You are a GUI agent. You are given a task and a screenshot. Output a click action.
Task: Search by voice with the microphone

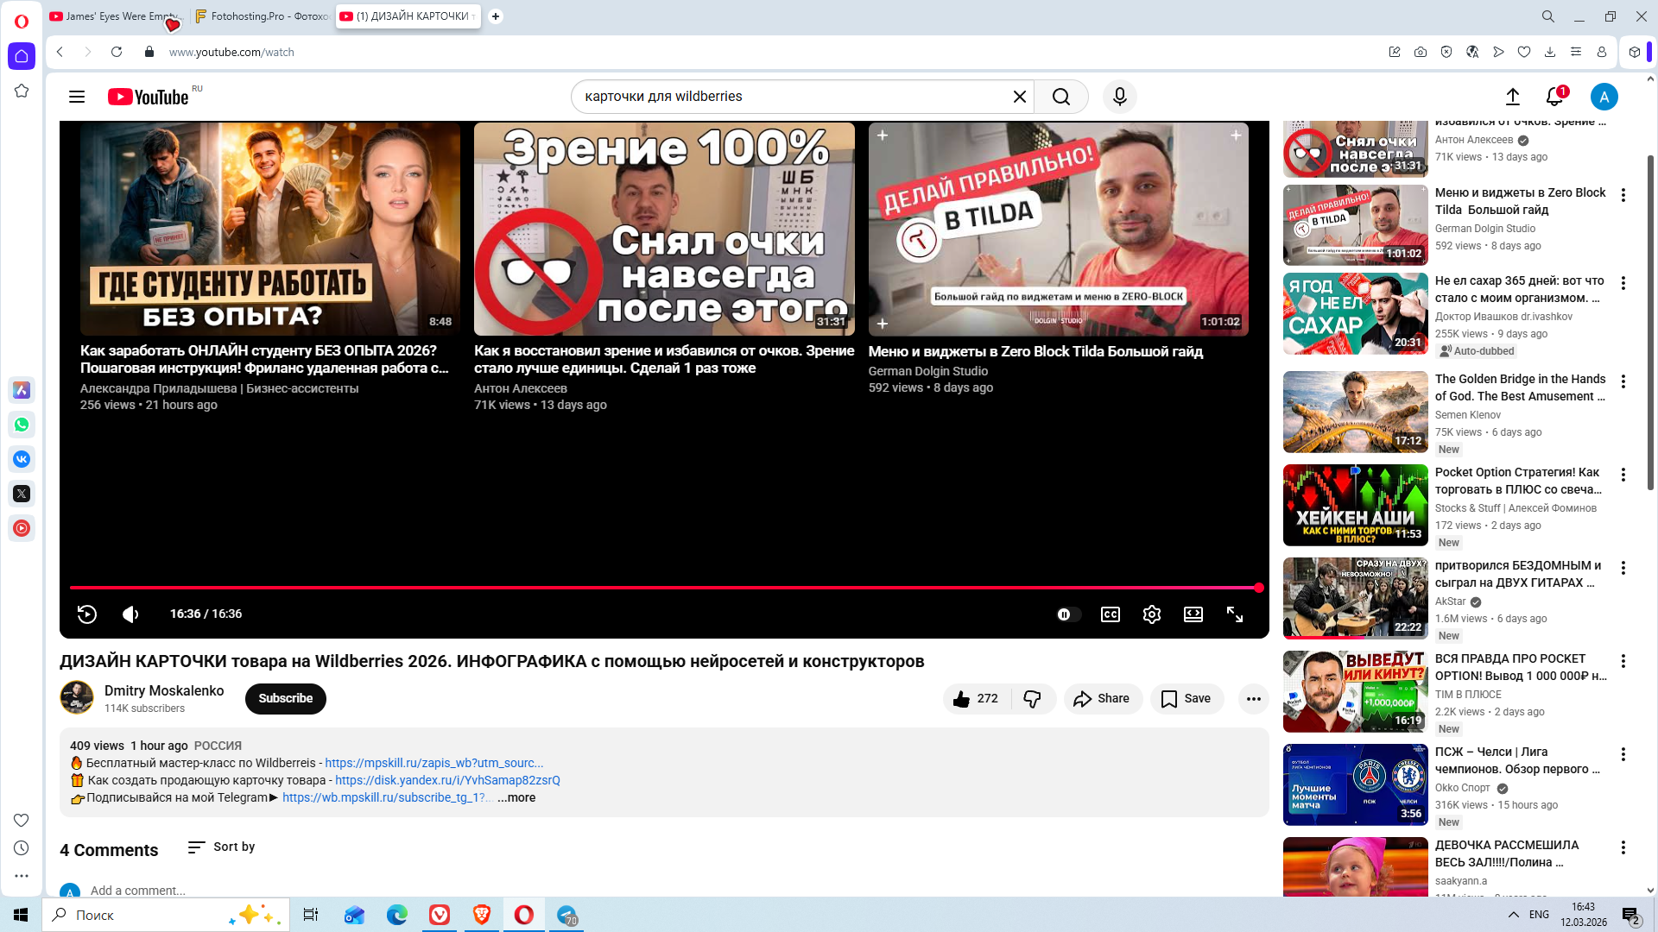1120,97
